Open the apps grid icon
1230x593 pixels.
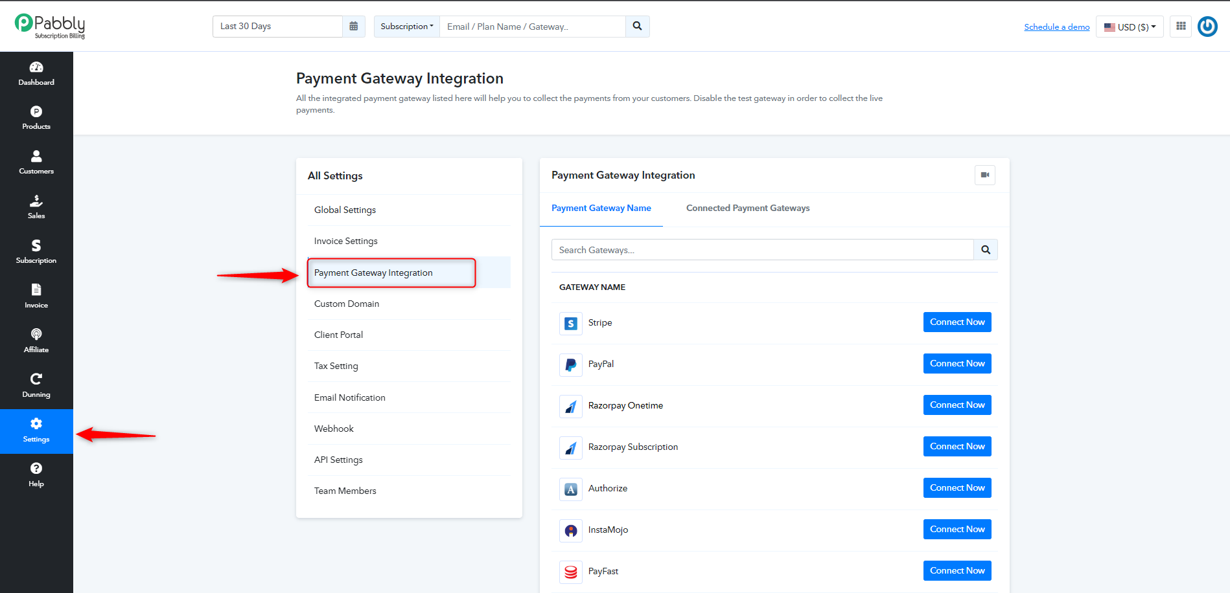pyautogui.click(x=1181, y=27)
